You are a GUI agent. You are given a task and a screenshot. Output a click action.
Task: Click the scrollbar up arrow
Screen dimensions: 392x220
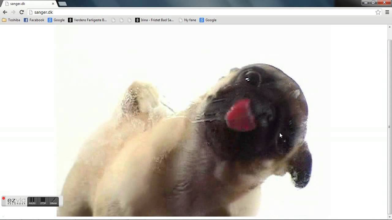tap(390, 27)
